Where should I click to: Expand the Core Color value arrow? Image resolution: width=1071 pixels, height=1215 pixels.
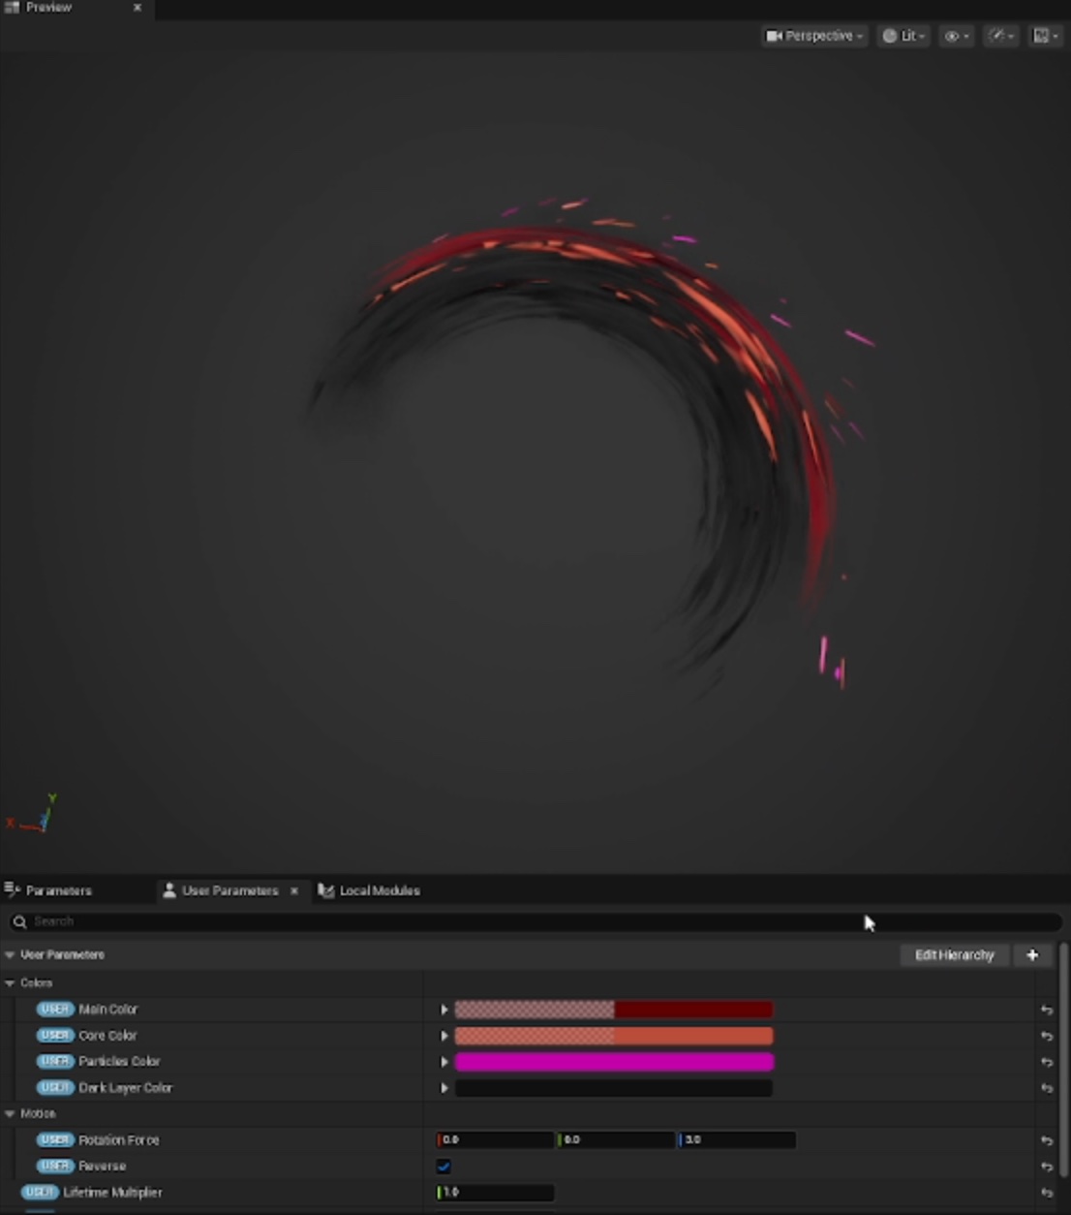pyautogui.click(x=444, y=1036)
